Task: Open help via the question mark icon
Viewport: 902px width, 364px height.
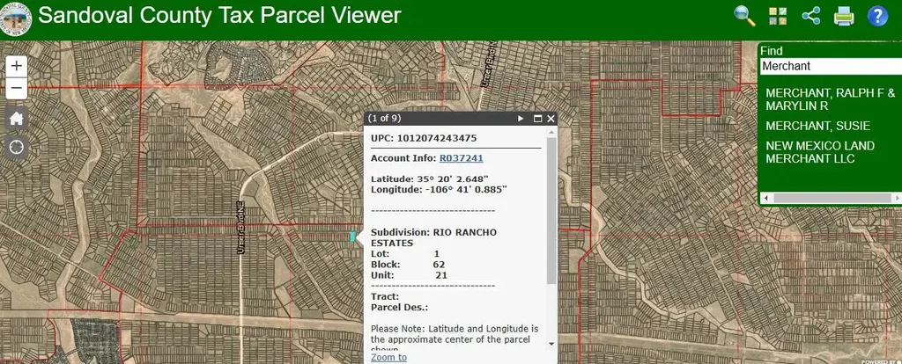Action: point(877,15)
